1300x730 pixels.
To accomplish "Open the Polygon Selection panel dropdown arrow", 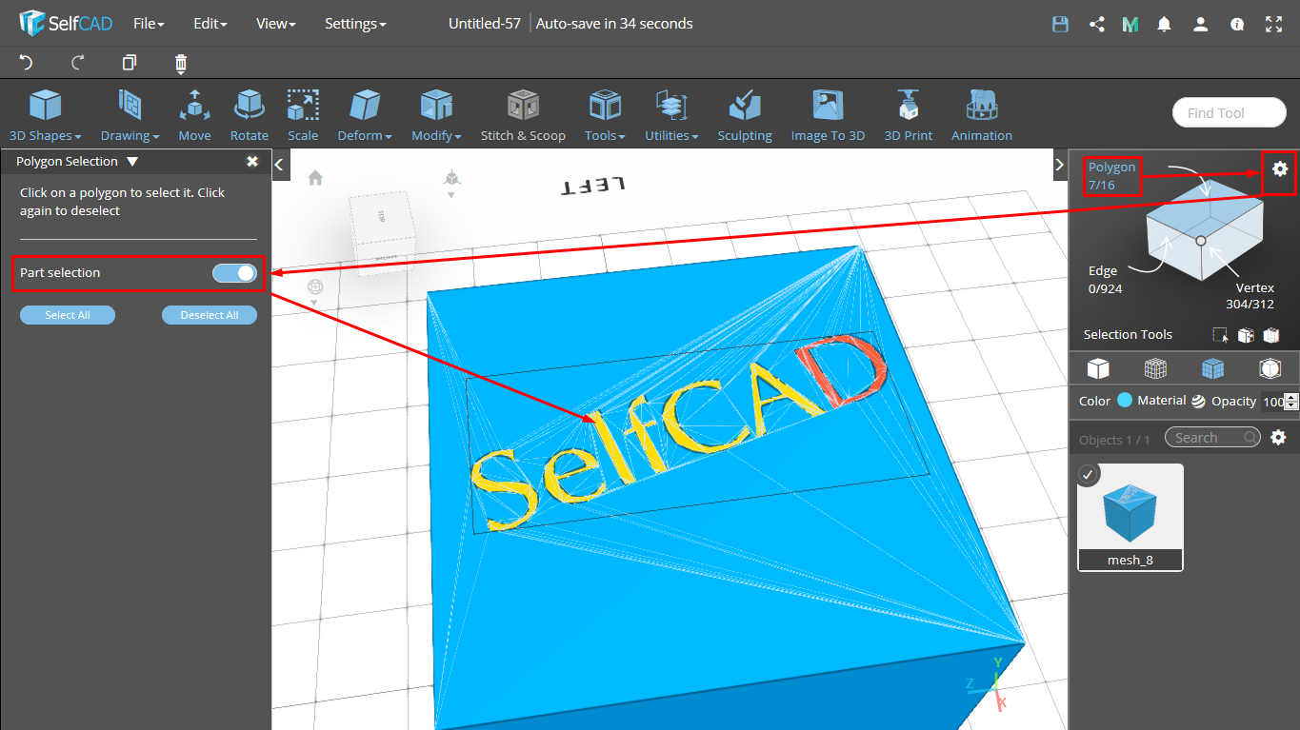I will [132, 162].
